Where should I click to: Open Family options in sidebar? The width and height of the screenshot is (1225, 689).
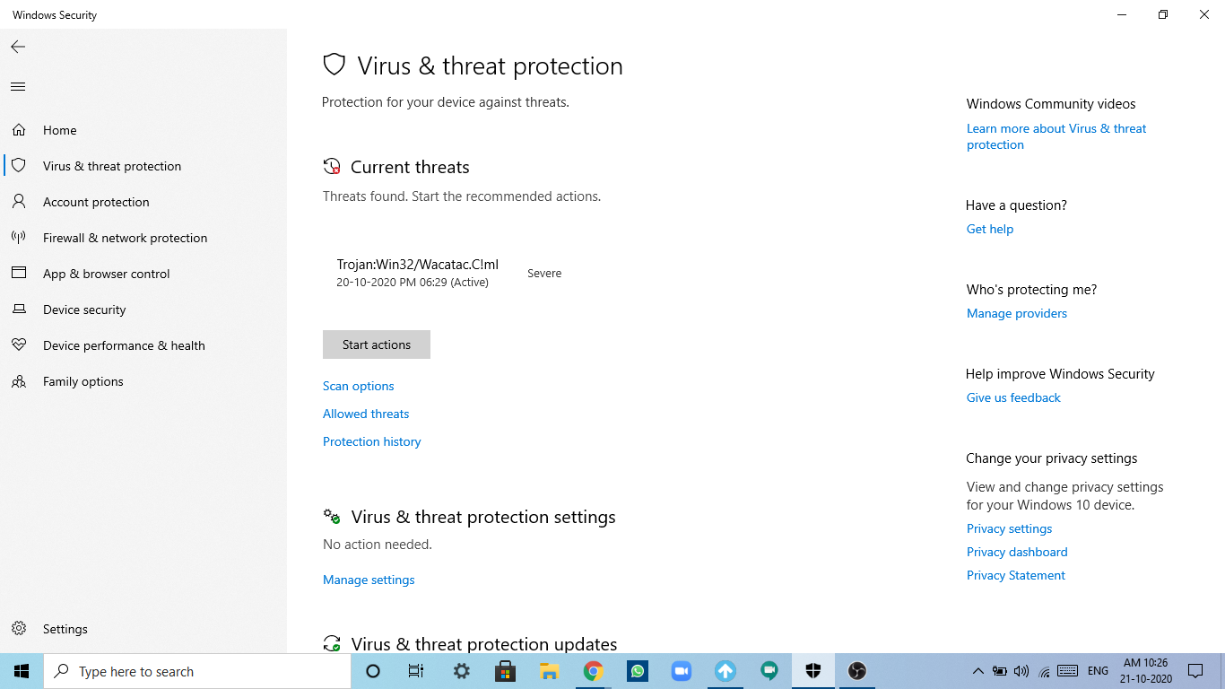click(x=83, y=381)
